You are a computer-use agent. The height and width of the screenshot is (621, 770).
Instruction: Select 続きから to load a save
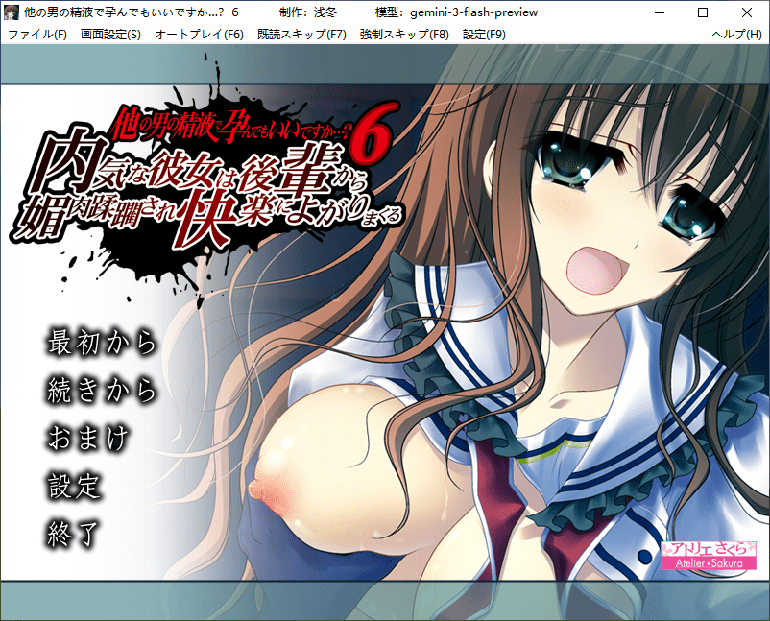(x=101, y=390)
